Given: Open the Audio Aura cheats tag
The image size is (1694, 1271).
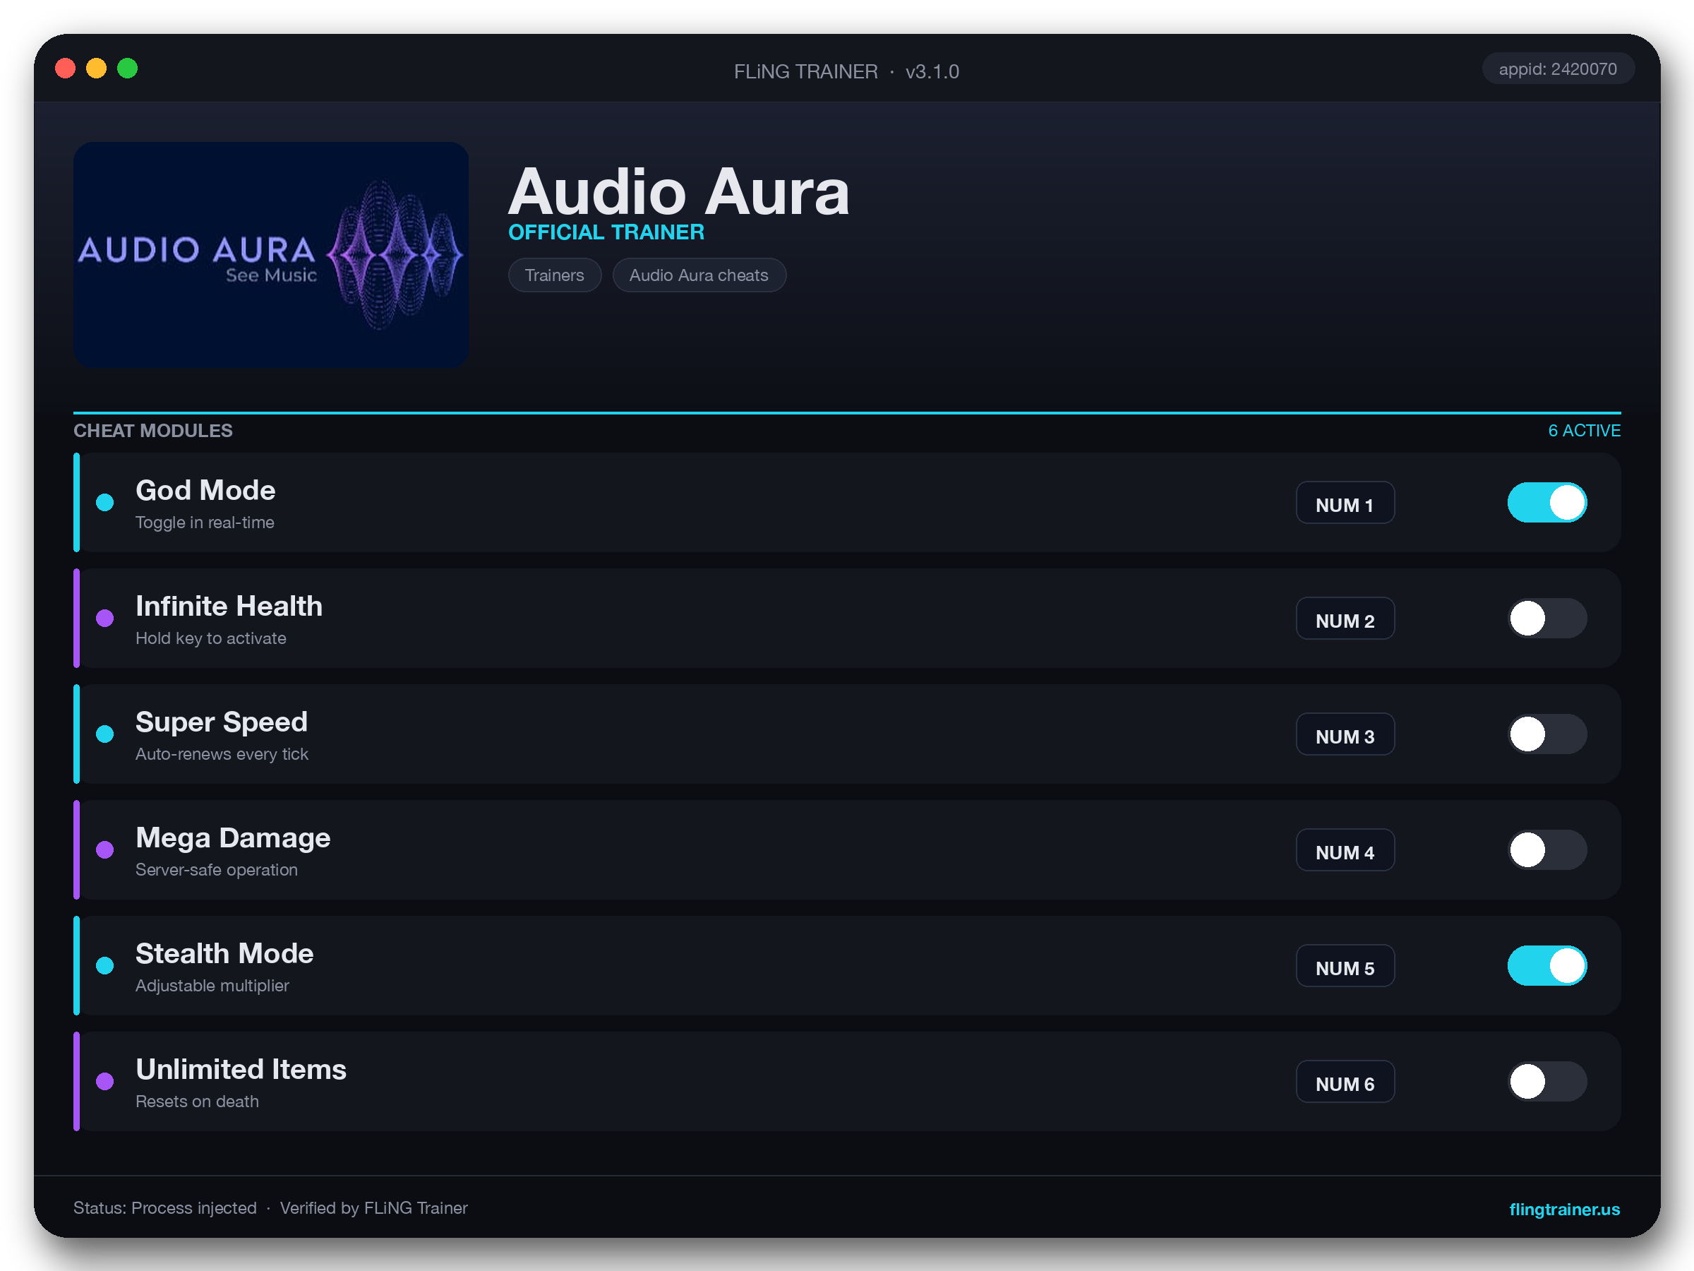Looking at the screenshot, I should click(x=699, y=275).
